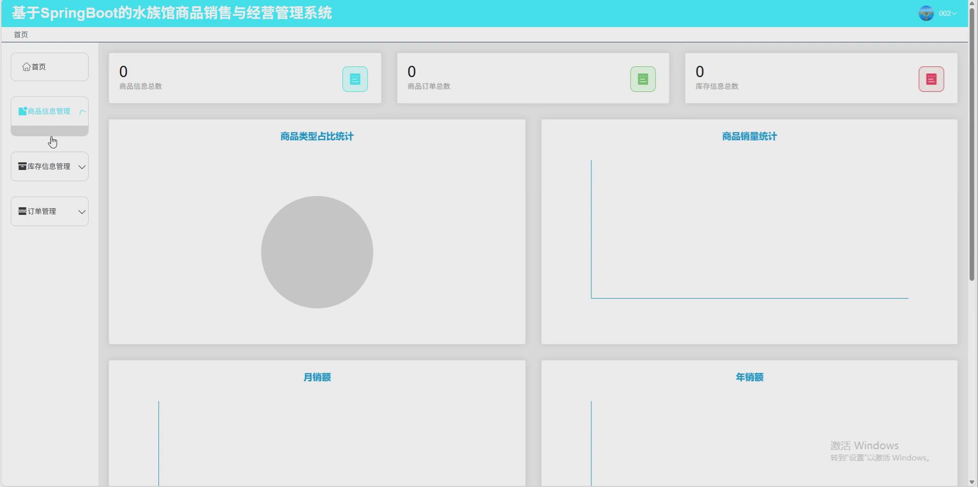
Task: Click the 月销额 chart title
Action: pyautogui.click(x=317, y=377)
